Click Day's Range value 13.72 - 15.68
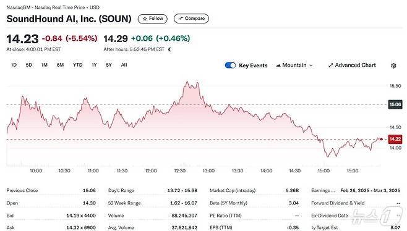 (x=182, y=191)
